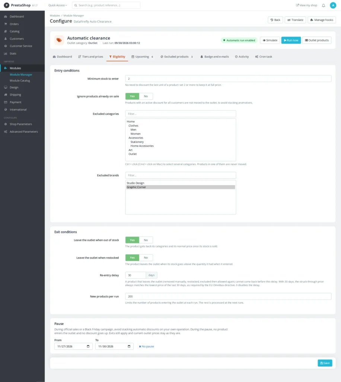Click the Re-entry delay days field
This screenshot has height=382, width=341.
pos(136,275)
